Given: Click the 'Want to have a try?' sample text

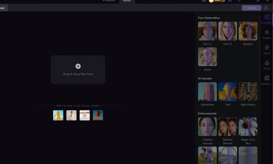Looking at the screenshot, I should click(x=78, y=106).
